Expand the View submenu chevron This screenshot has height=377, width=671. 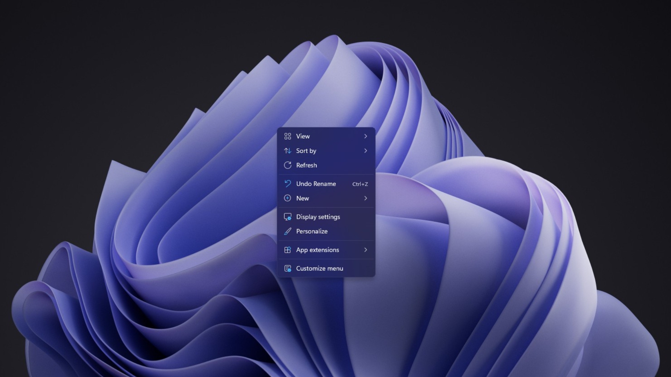[x=366, y=136]
